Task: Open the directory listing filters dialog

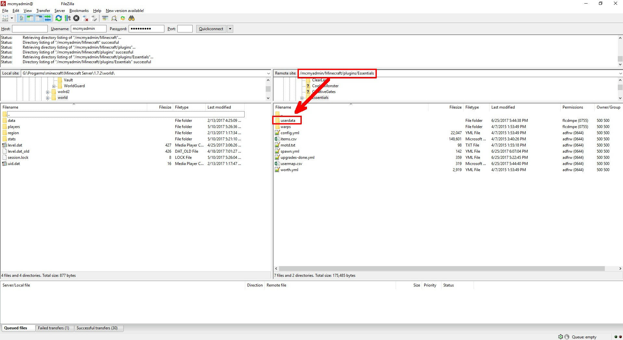Action: (105, 18)
